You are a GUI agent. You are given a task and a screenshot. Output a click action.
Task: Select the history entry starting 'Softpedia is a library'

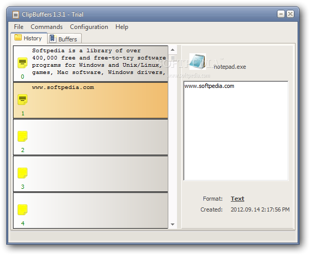91,64
